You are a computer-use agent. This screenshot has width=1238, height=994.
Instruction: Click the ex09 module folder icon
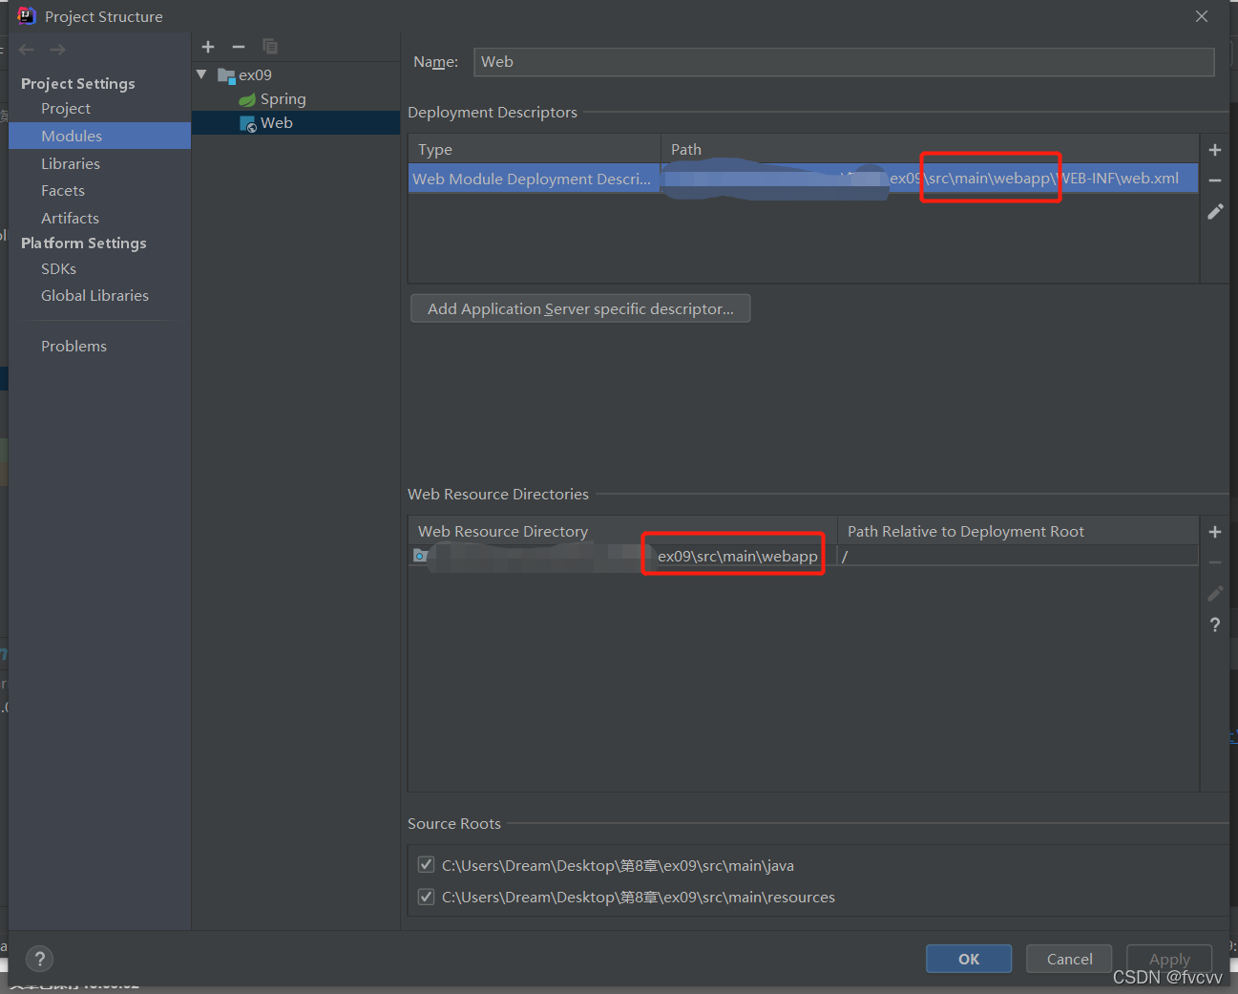pyautogui.click(x=226, y=75)
